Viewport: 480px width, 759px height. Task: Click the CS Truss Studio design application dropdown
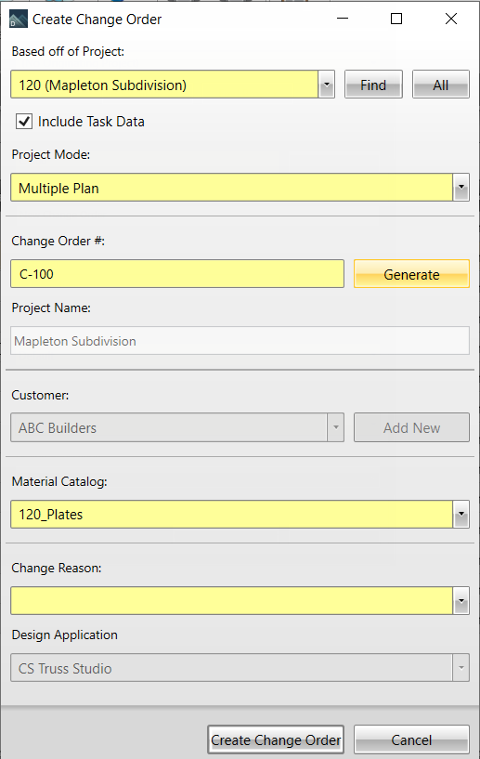240,668
